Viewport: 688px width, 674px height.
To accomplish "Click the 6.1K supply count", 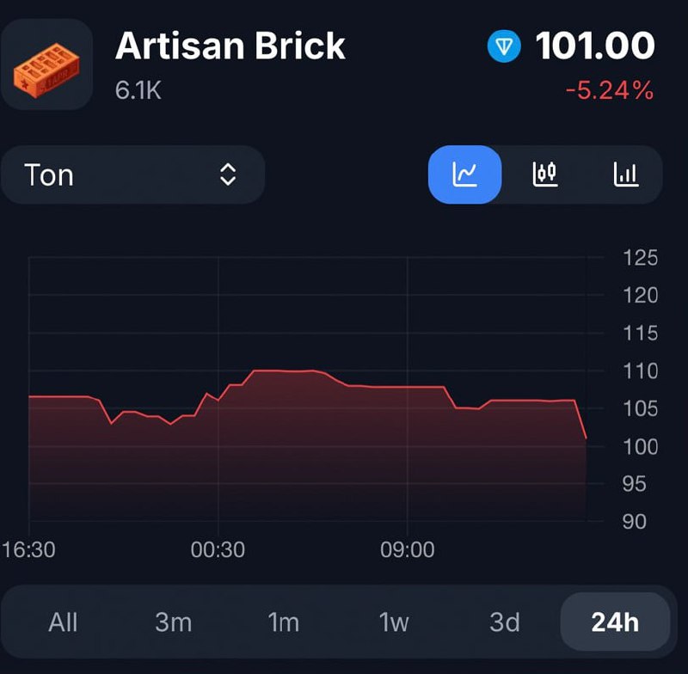I will 138,89.
